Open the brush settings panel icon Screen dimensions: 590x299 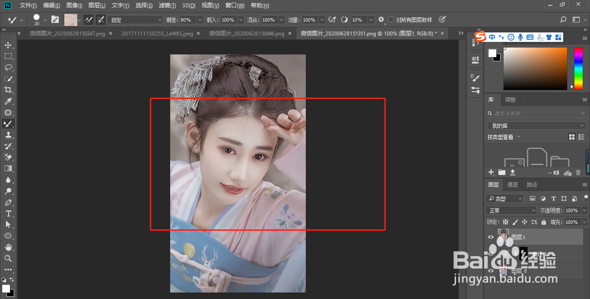[55, 19]
